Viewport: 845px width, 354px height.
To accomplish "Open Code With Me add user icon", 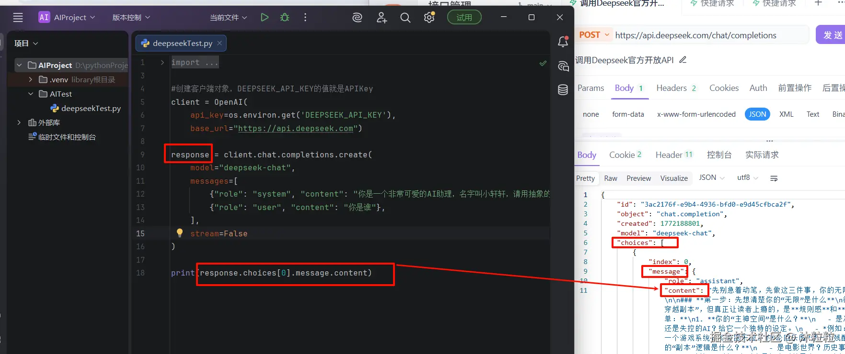I will pyautogui.click(x=382, y=18).
